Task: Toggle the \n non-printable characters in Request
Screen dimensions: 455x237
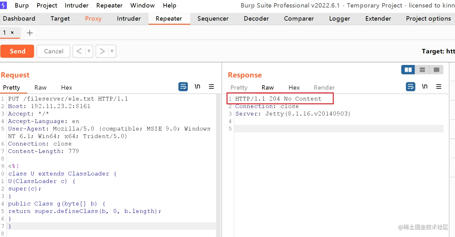Action: coord(197,86)
